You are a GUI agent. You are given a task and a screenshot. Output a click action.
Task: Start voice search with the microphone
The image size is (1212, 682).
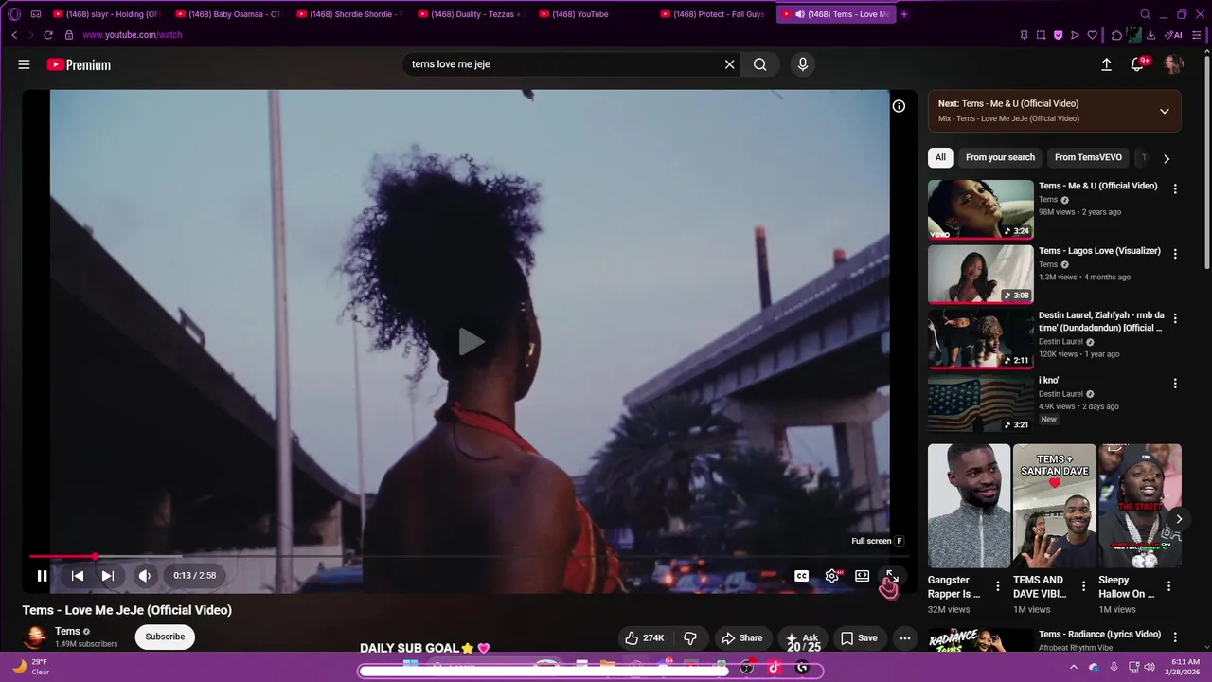(803, 64)
